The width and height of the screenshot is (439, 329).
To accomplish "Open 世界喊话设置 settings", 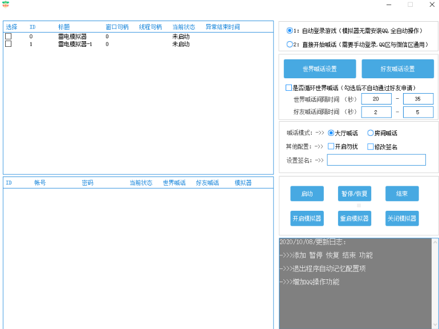I will 320,69.
